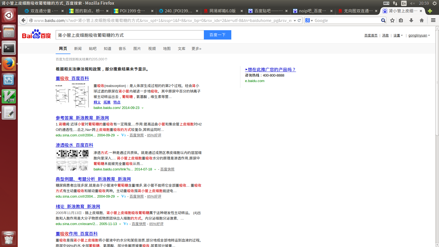Viewport: 439px width, 247px height.
Task: Go to Firefox home page icon
Action: pyautogui.click(x=422, y=20)
